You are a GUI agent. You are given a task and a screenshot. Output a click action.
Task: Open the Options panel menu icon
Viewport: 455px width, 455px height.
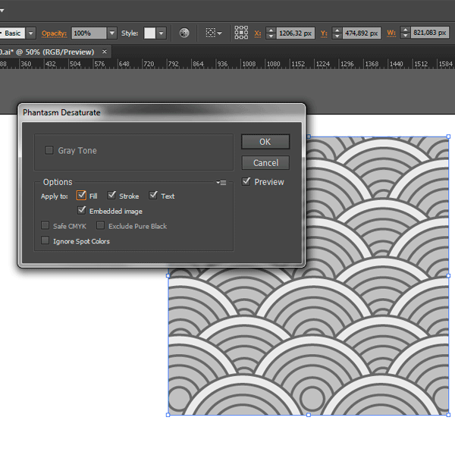tap(221, 183)
